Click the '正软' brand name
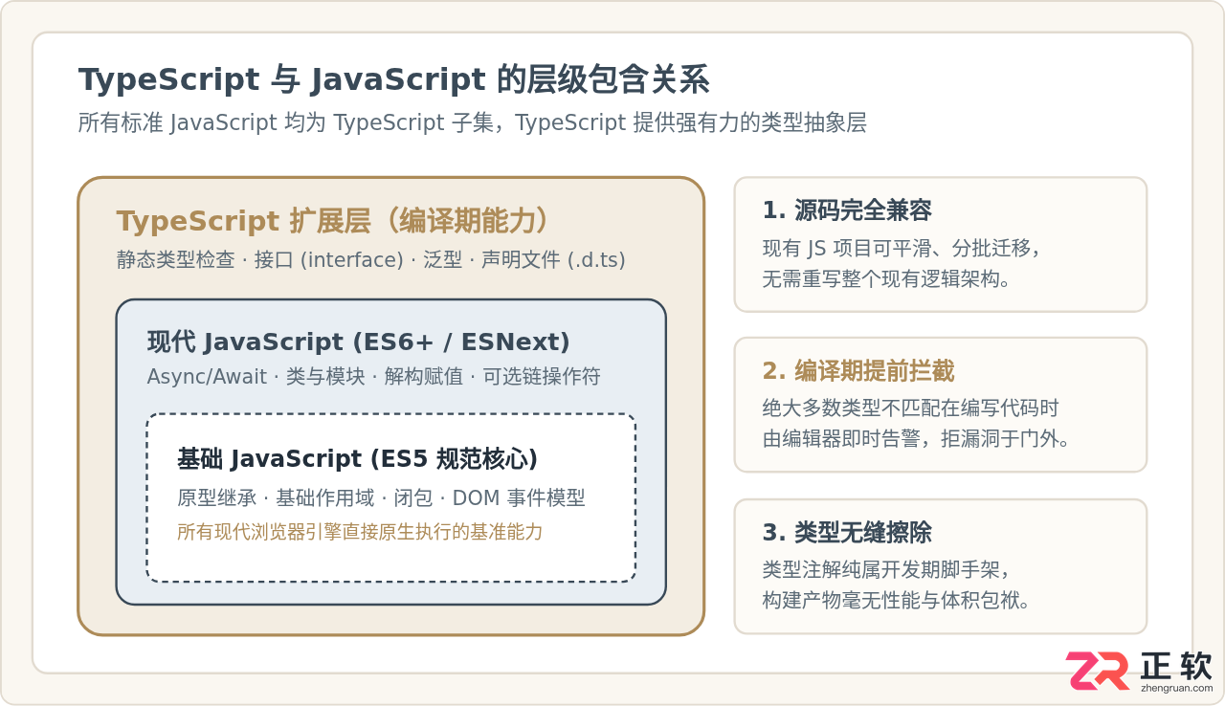The image size is (1225, 706). (1176, 667)
